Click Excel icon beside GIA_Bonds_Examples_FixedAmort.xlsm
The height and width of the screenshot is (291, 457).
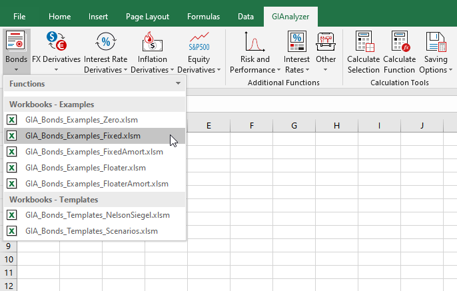pyautogui.click(x=12, y=152)
